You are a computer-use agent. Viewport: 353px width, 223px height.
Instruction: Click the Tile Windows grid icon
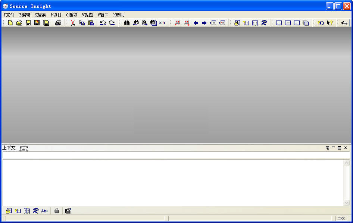(x=279, y=23)
